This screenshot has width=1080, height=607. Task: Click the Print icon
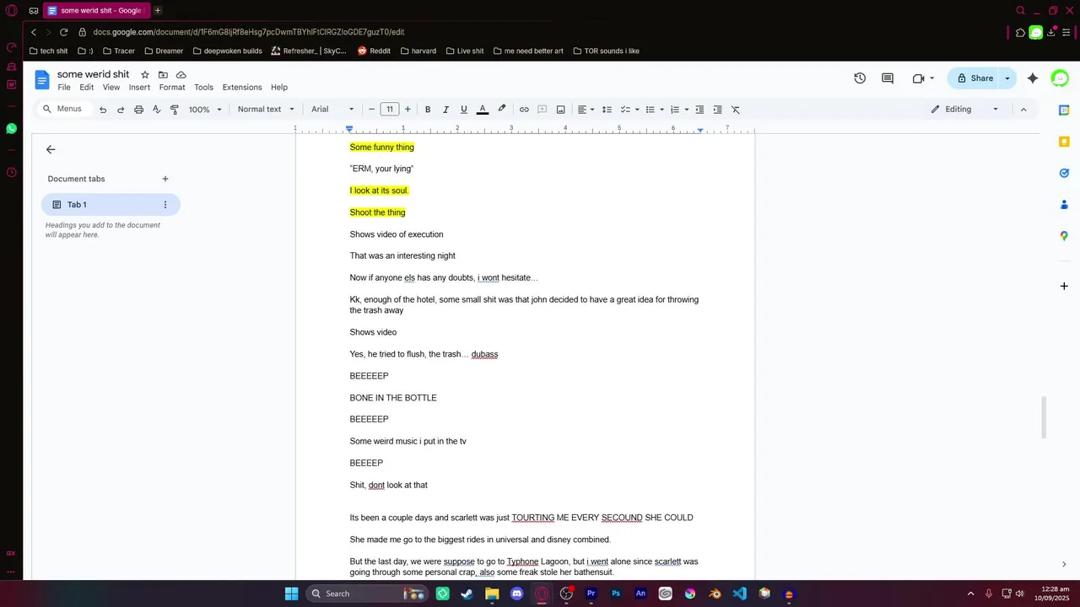pos(138,110)
